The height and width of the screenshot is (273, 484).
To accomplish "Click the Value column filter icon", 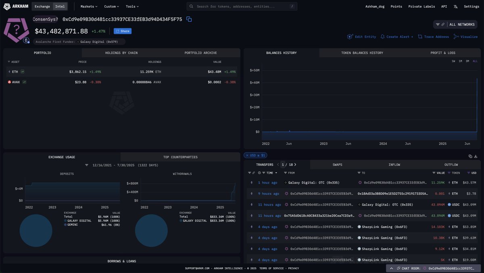I will click(434, 173).
